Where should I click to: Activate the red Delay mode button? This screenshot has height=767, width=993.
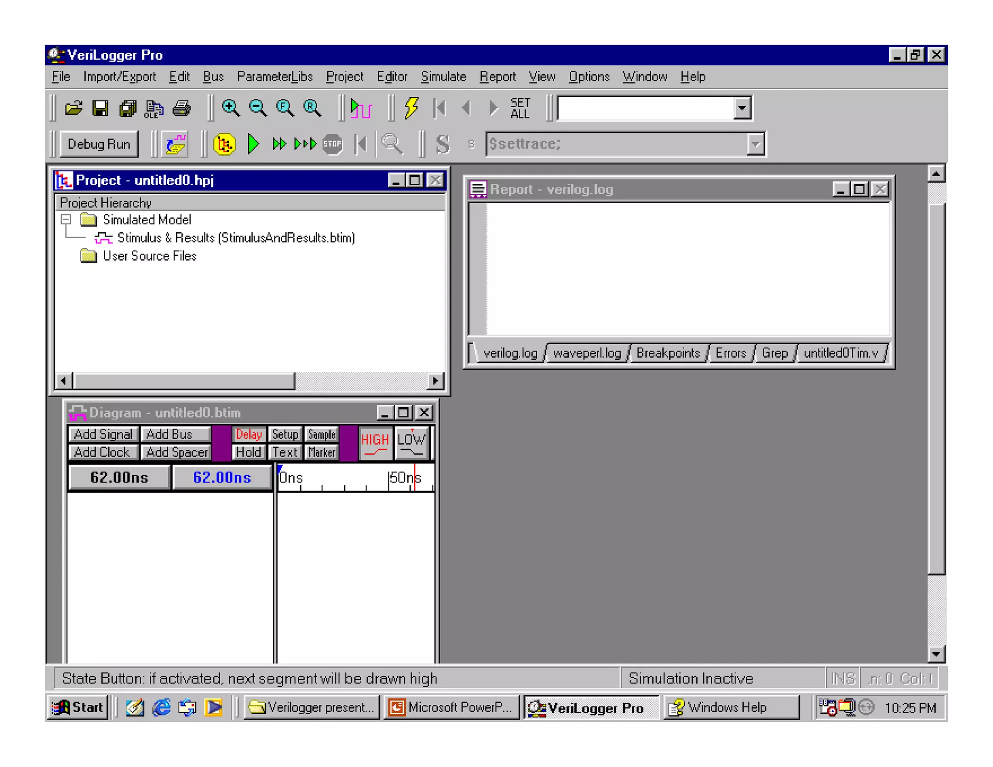(x=248, y=434)
